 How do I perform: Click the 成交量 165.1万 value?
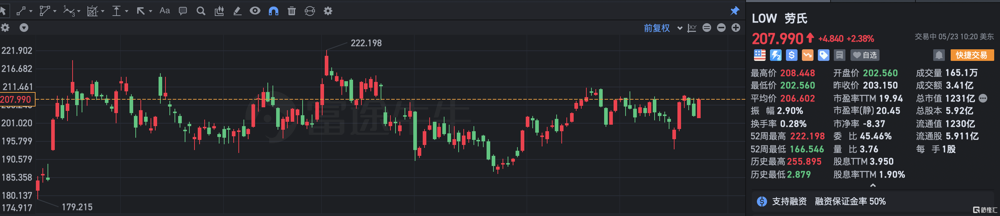(x=962, y=73)
